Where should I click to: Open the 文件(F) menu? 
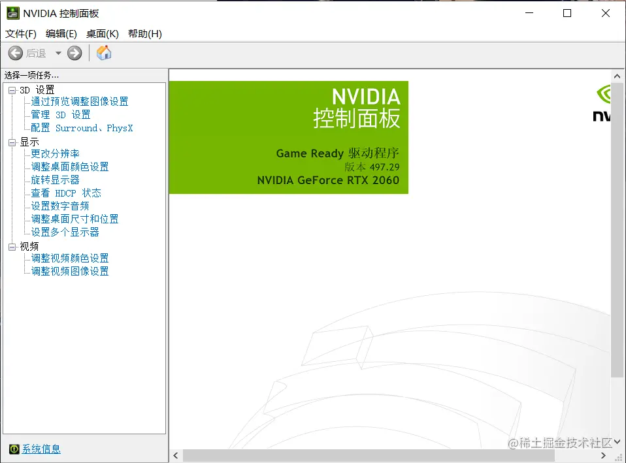point(21,34)
